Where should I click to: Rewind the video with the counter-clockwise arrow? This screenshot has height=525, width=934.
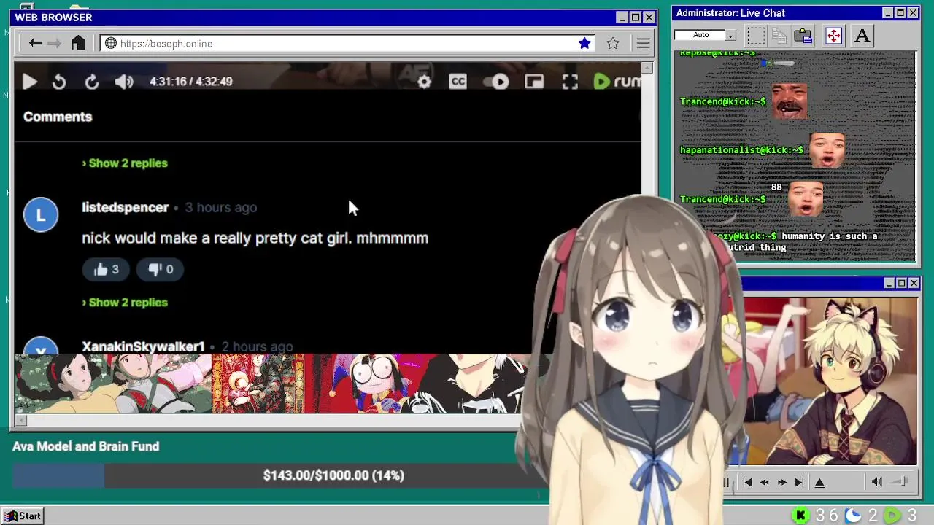(x=59, y=82)
